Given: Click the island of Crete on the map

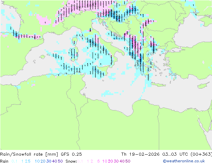Looking at the screenshot, I should [158, 85].
